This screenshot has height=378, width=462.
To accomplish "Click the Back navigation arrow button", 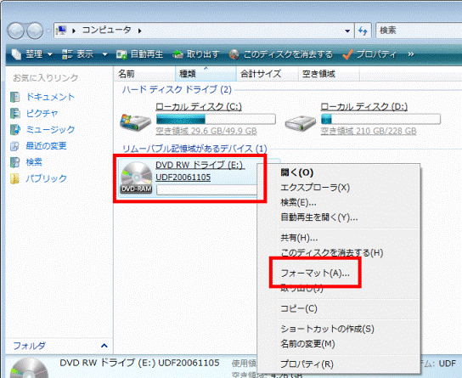I will (x=16, y=31).
